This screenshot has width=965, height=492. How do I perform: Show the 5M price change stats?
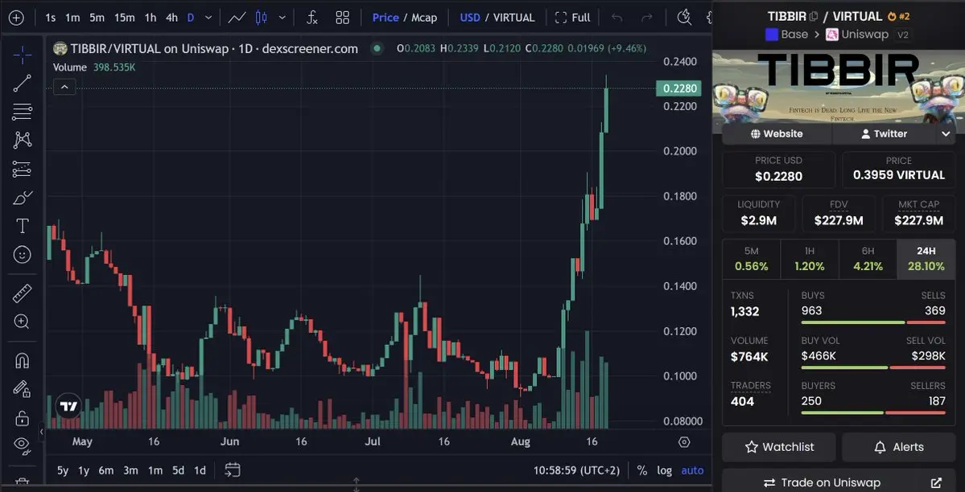click(x=751, y=259)
